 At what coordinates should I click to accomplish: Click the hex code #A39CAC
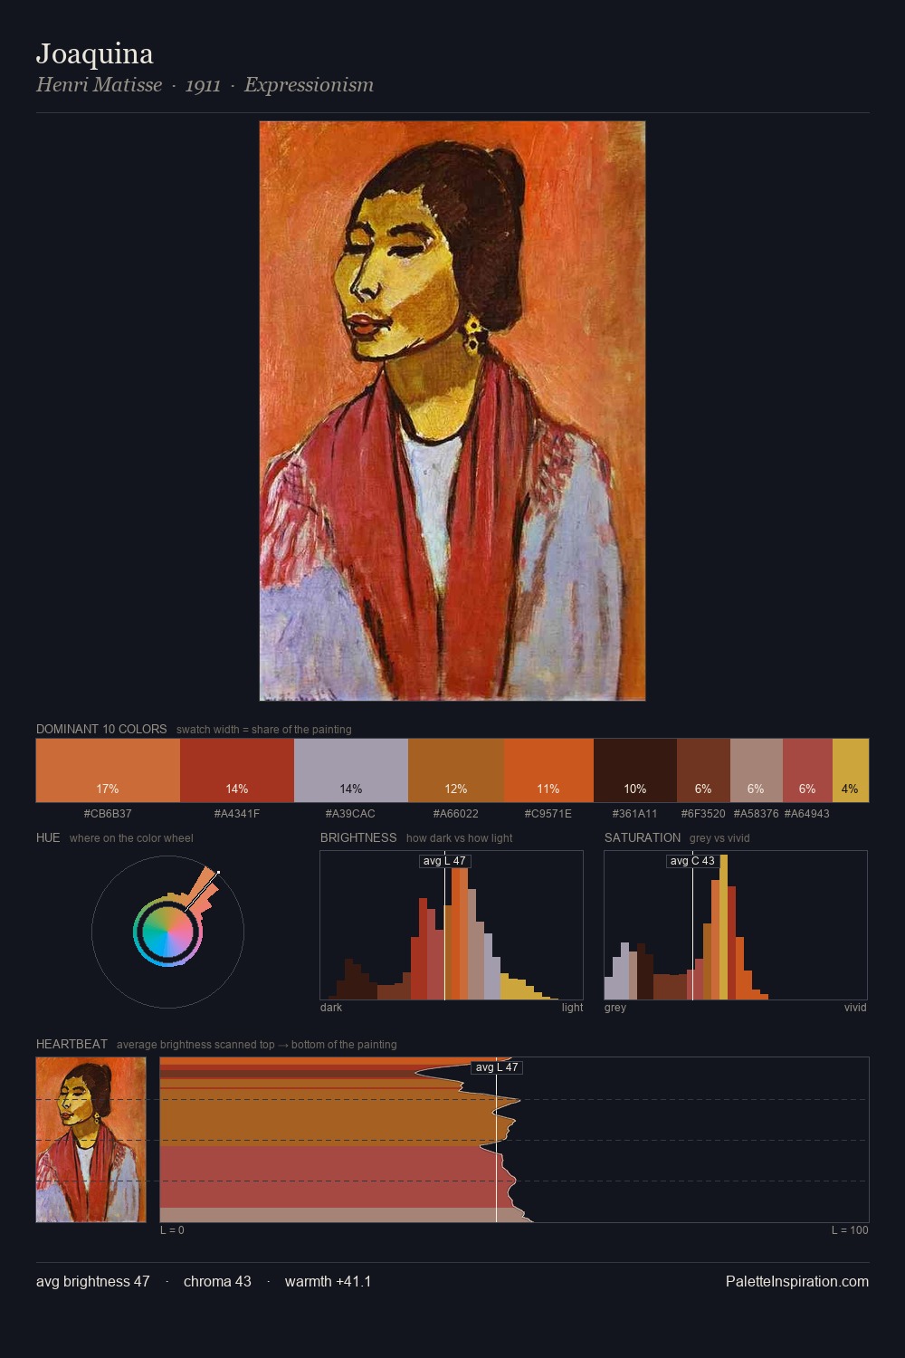pyautogui.click(x=351, y=814)
